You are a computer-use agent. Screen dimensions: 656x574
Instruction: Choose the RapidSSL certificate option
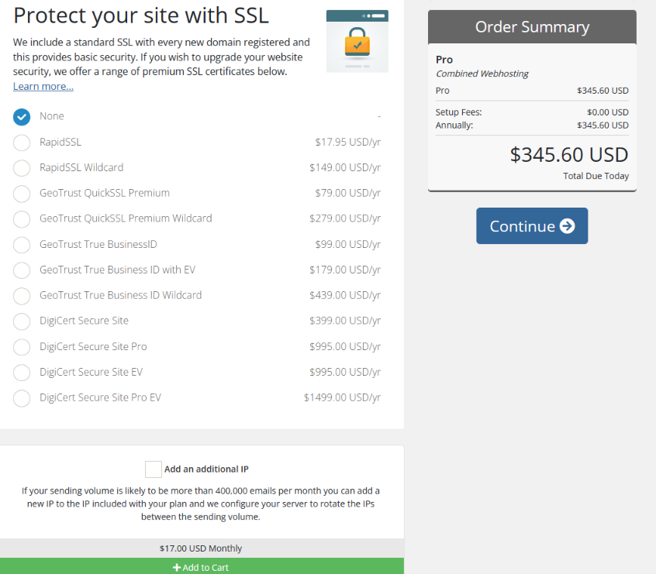[22, 143]
